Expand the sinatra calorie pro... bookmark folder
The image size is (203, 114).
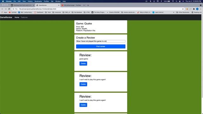point(128,12)
